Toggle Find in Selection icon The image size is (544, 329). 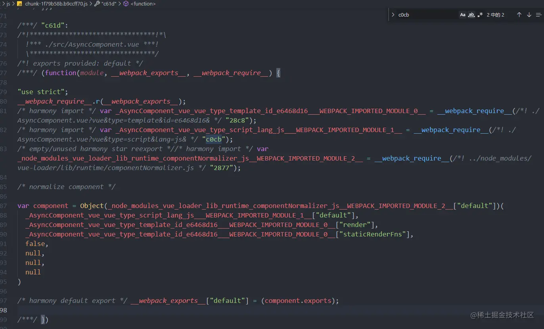[x=538, y=15]
